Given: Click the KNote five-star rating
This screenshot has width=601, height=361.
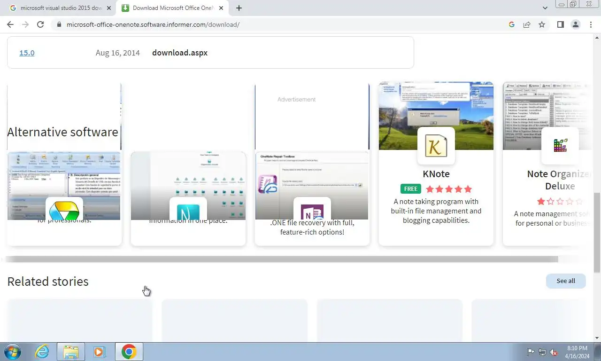Looking at the screenshot, I should [x=449, y=189].
